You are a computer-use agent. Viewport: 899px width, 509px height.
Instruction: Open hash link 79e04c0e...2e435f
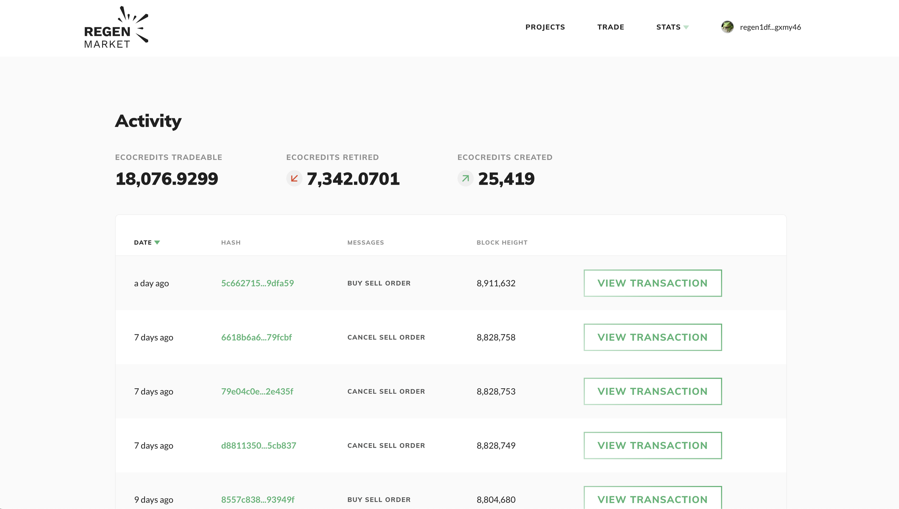tap(257, 391)
